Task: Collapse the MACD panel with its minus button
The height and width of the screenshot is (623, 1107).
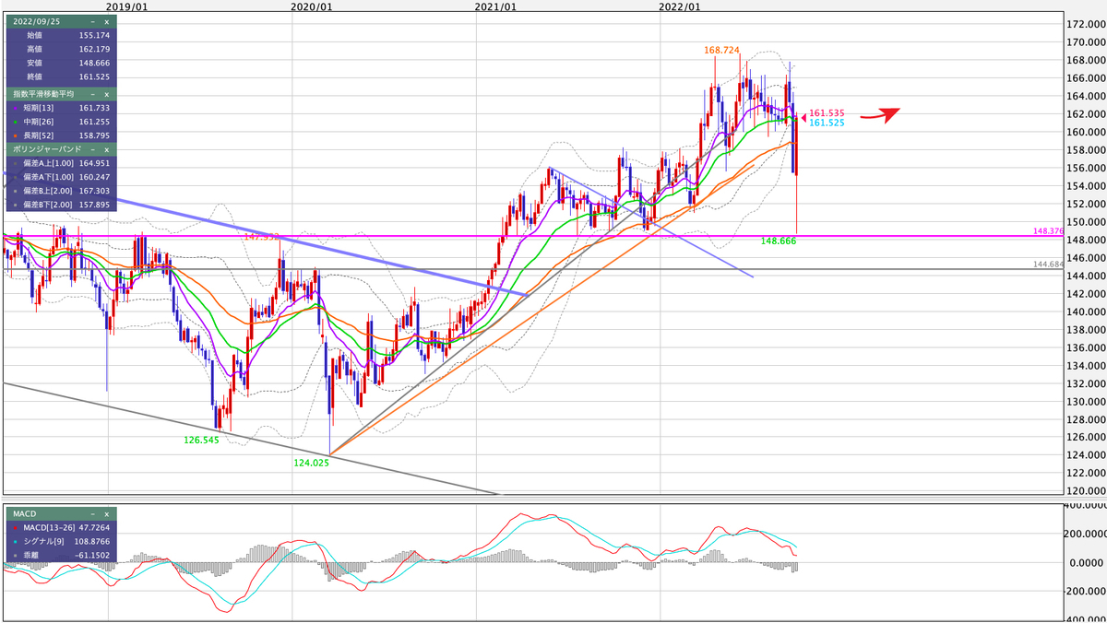Action: (x=92, y=514)
